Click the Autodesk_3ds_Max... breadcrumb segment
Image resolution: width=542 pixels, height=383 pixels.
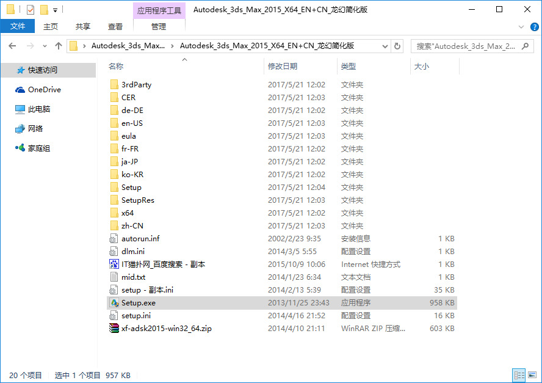coord(128,46)
